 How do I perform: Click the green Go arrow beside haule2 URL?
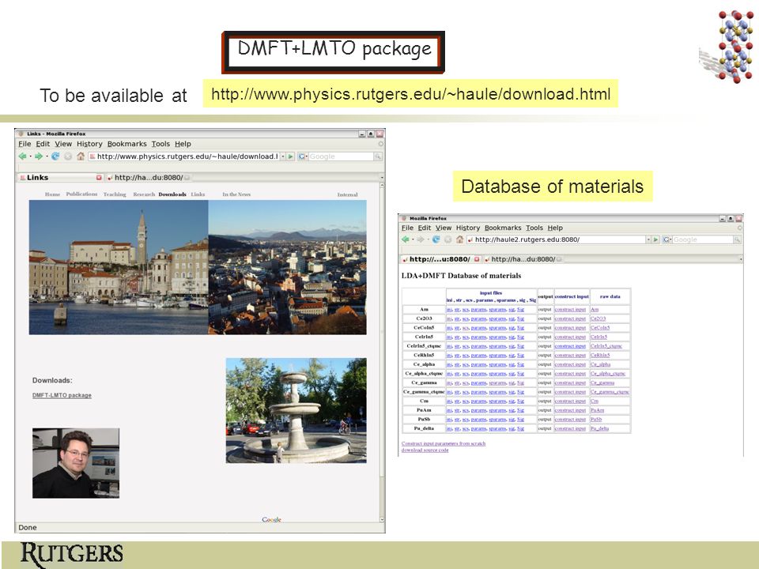click(x=655, y=239)
